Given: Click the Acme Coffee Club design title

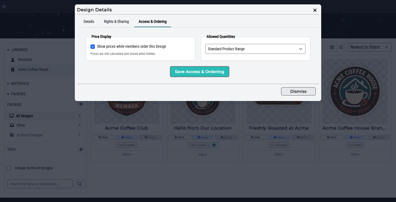Looking at the screenshot, I should (127, 128).
